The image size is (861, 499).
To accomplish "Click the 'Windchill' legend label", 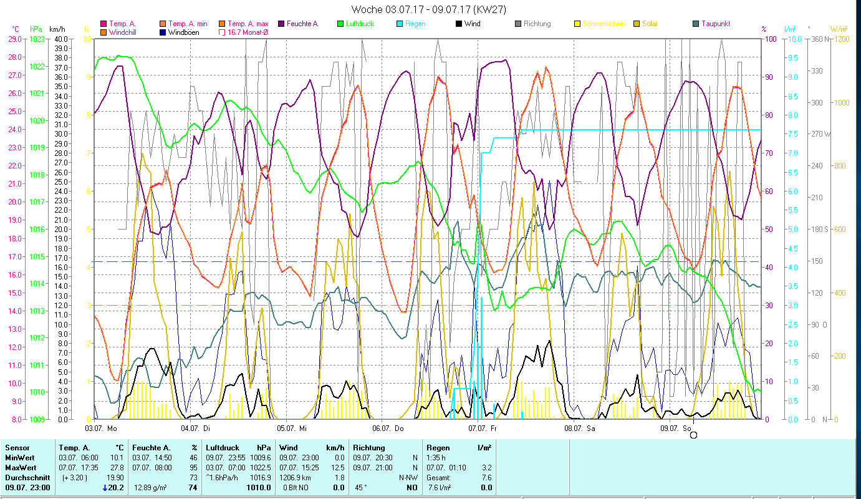I will (123, 32).
